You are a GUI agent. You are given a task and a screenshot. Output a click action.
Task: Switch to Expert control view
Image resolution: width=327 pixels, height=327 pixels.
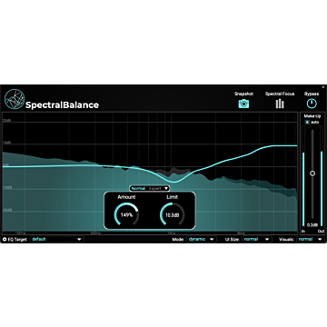pos(154,188)
